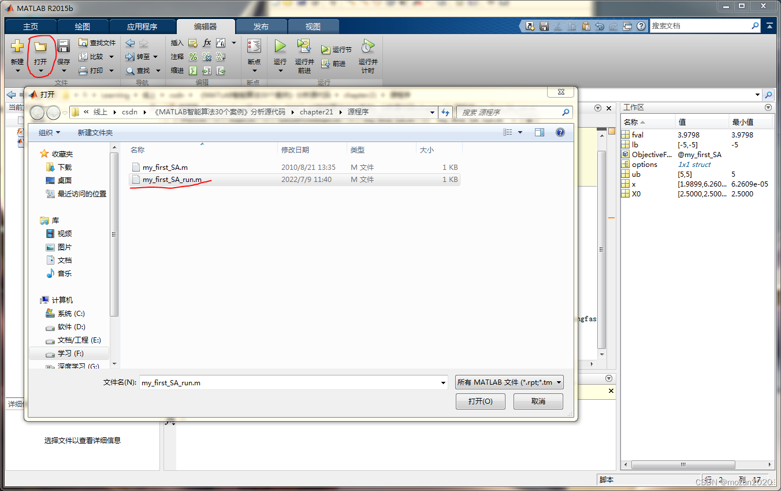Click 转至 go-to icon

pyautogui.click(x=130, y=57)
